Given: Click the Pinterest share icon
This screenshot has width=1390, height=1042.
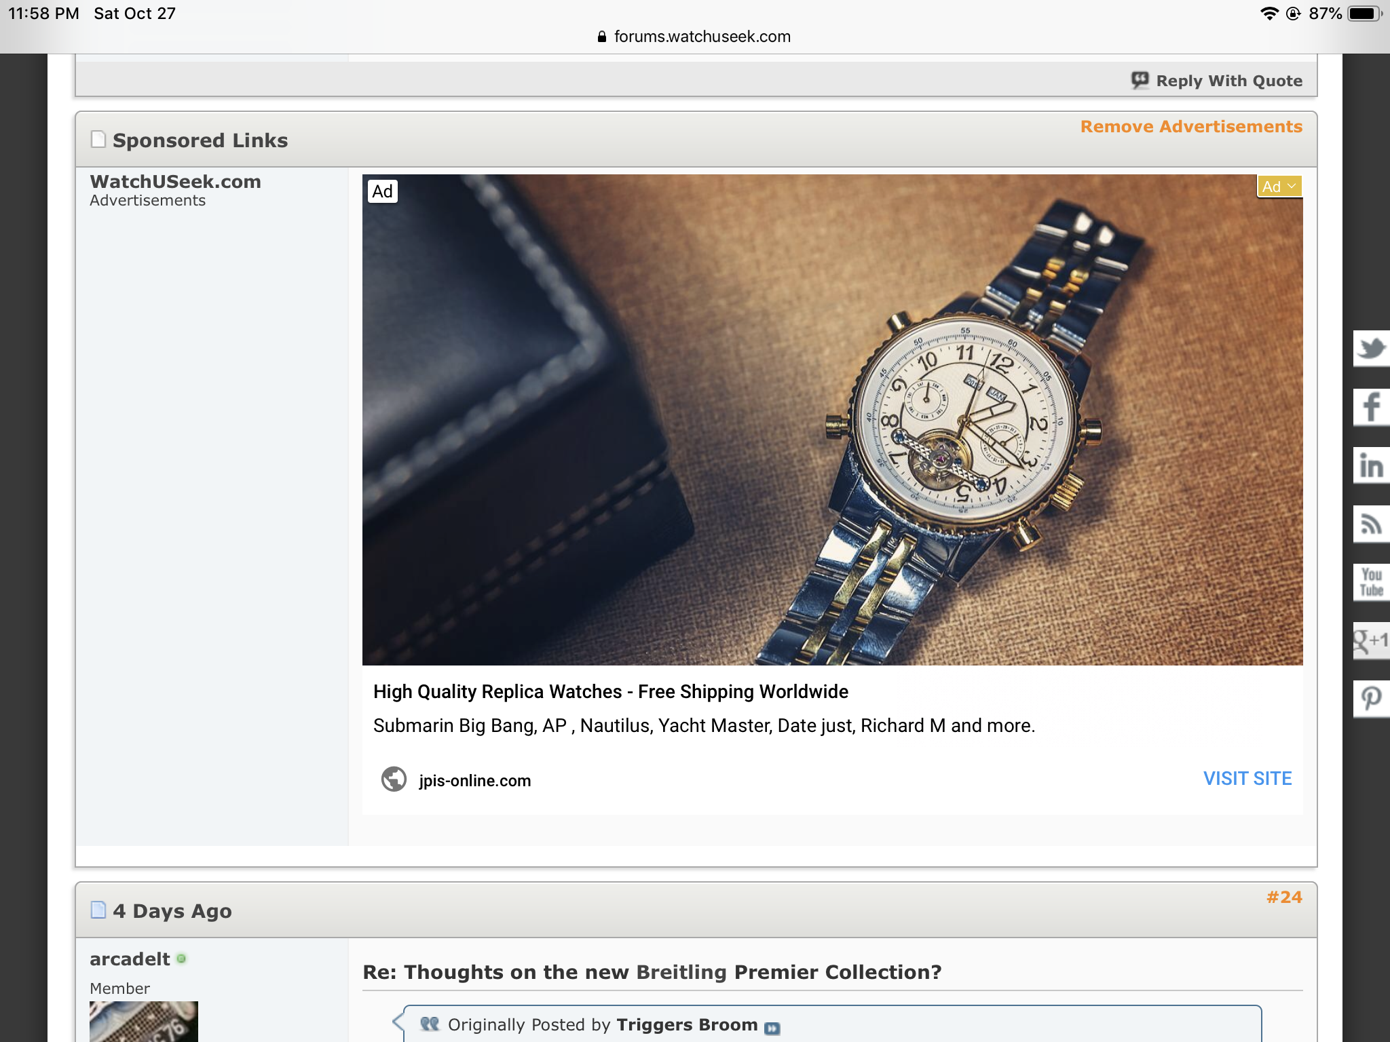Looking at the screenshot, I should [1371, 698].
